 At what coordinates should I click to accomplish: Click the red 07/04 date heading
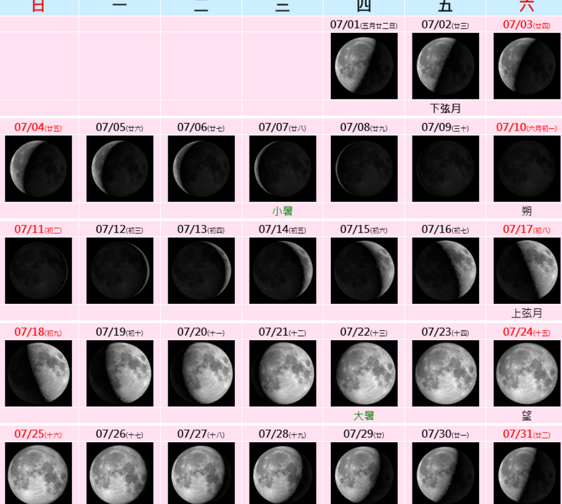[x=38, y=127]
